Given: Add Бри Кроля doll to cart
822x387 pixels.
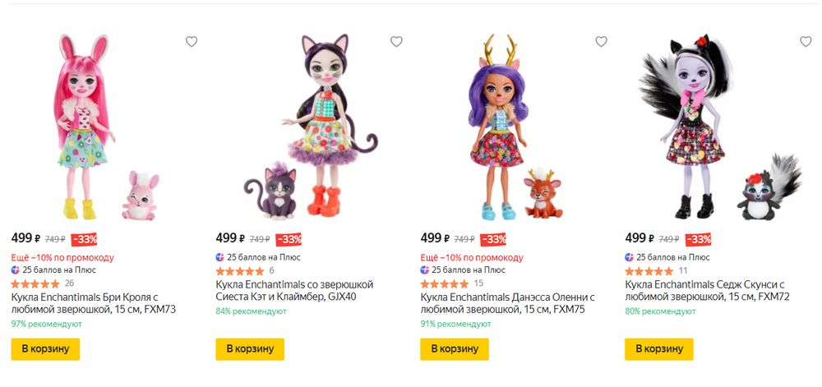Looking at the screenshot, I should point(45,348).
